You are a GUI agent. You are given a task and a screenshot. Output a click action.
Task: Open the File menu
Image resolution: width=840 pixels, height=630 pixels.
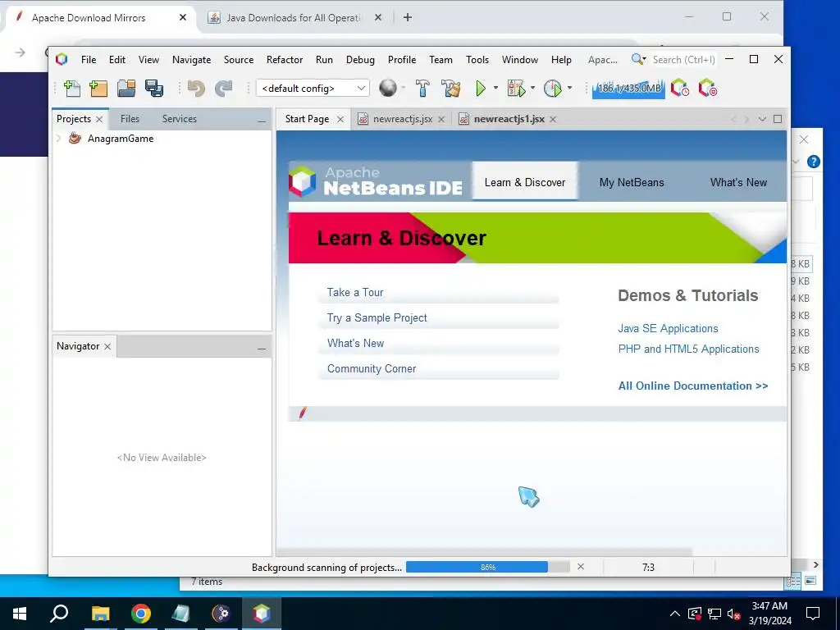(89, 59)
